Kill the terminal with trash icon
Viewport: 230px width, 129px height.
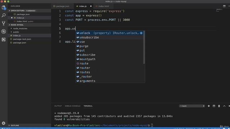219,106
